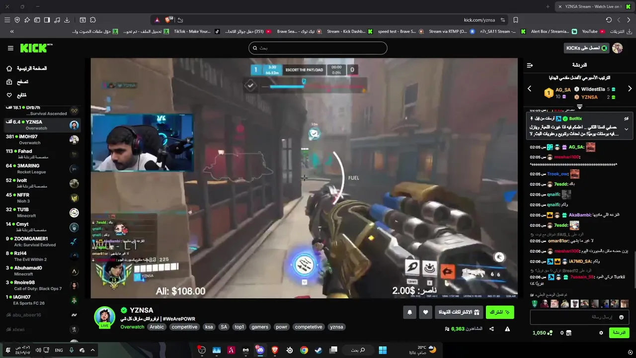Report stream with warning triangle icon

click(x=507, y=329)
